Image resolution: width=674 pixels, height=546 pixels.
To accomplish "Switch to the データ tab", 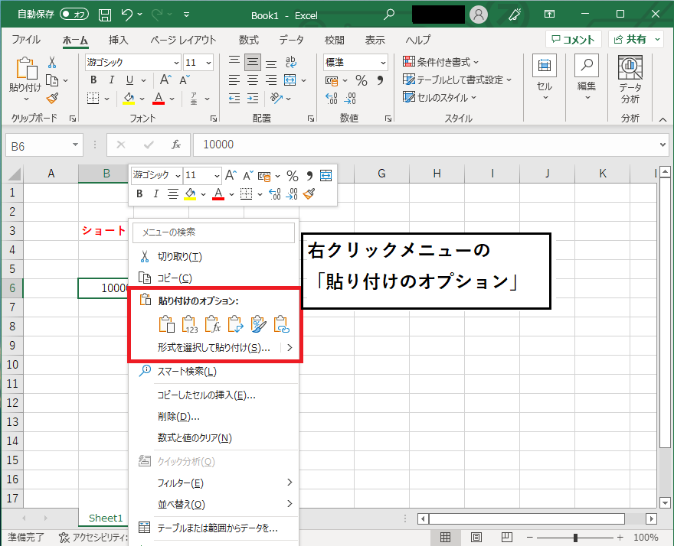I will coord(291,40).
